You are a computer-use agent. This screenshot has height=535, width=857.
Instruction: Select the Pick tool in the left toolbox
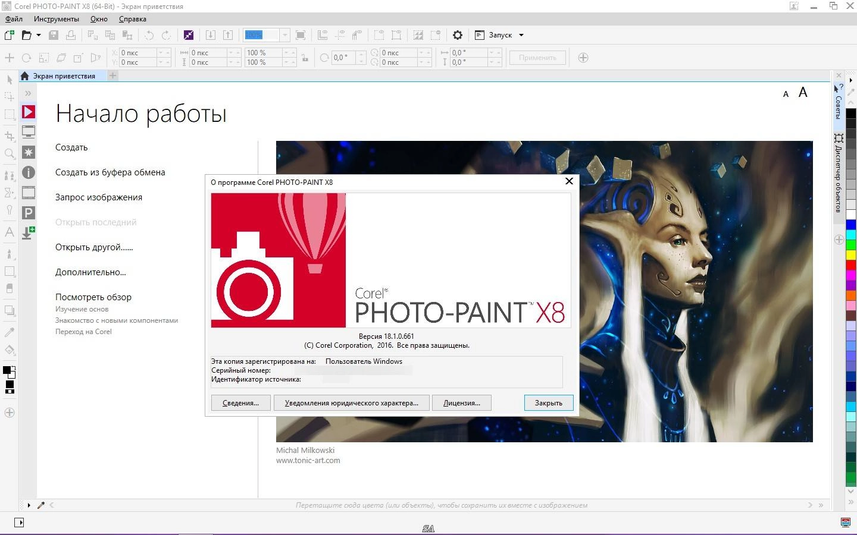click(9, 80)
